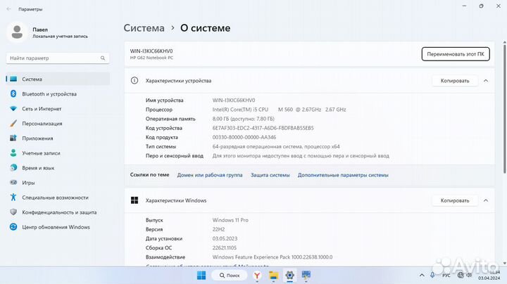
Task: Click the search magnifier icon
Action: pos(103,58)
